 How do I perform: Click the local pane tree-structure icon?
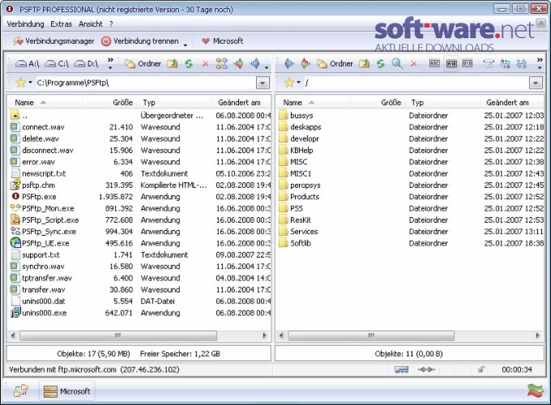click(x=222, y=63)
